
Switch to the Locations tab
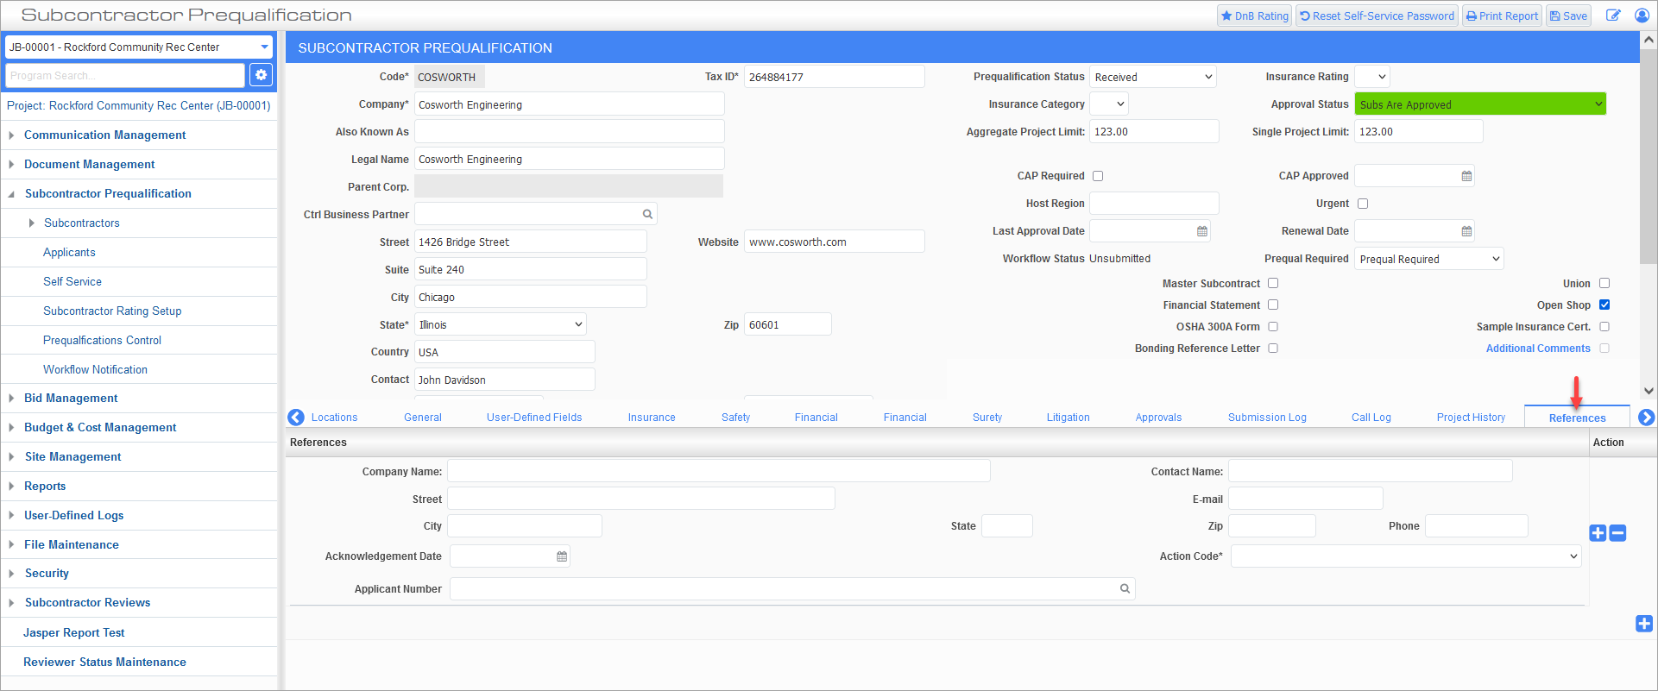[334, 418]
